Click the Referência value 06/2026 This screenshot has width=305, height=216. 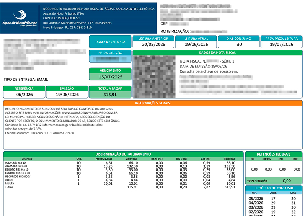pos(24,95)
